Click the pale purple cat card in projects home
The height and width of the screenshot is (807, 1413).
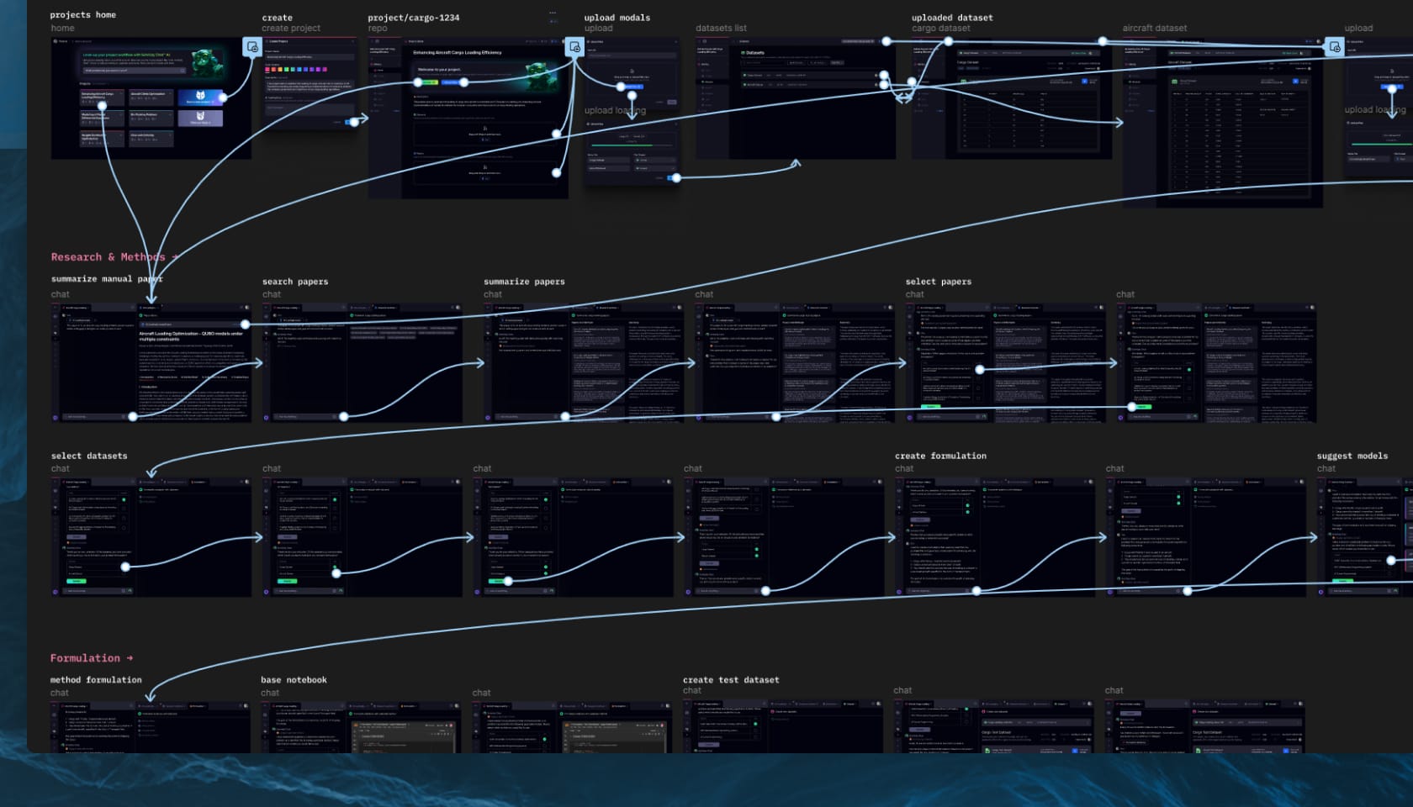pos(200,117)
